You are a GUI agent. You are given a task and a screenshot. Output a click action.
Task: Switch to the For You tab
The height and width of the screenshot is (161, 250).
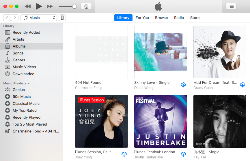point(142,18)
